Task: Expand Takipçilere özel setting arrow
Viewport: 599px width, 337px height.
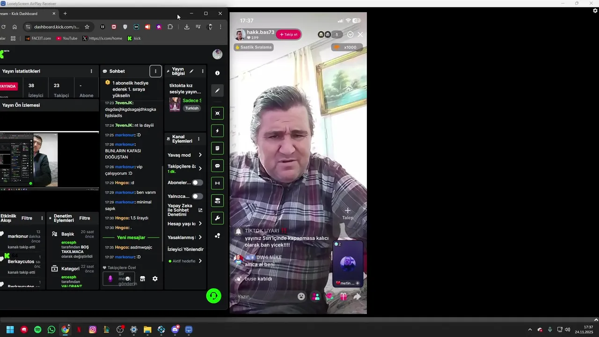Action: click(x=200, y=168)
